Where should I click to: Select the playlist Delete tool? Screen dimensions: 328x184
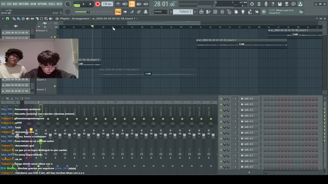23,19
